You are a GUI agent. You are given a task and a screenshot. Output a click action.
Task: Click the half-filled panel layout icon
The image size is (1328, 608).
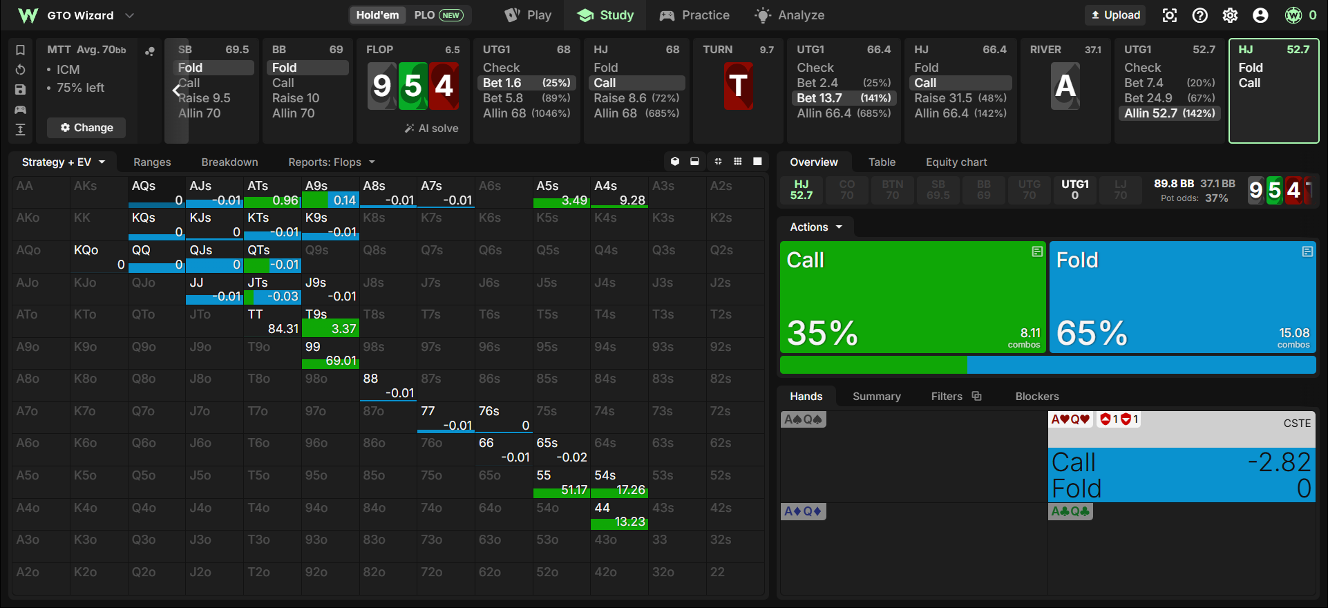point(694,162)
